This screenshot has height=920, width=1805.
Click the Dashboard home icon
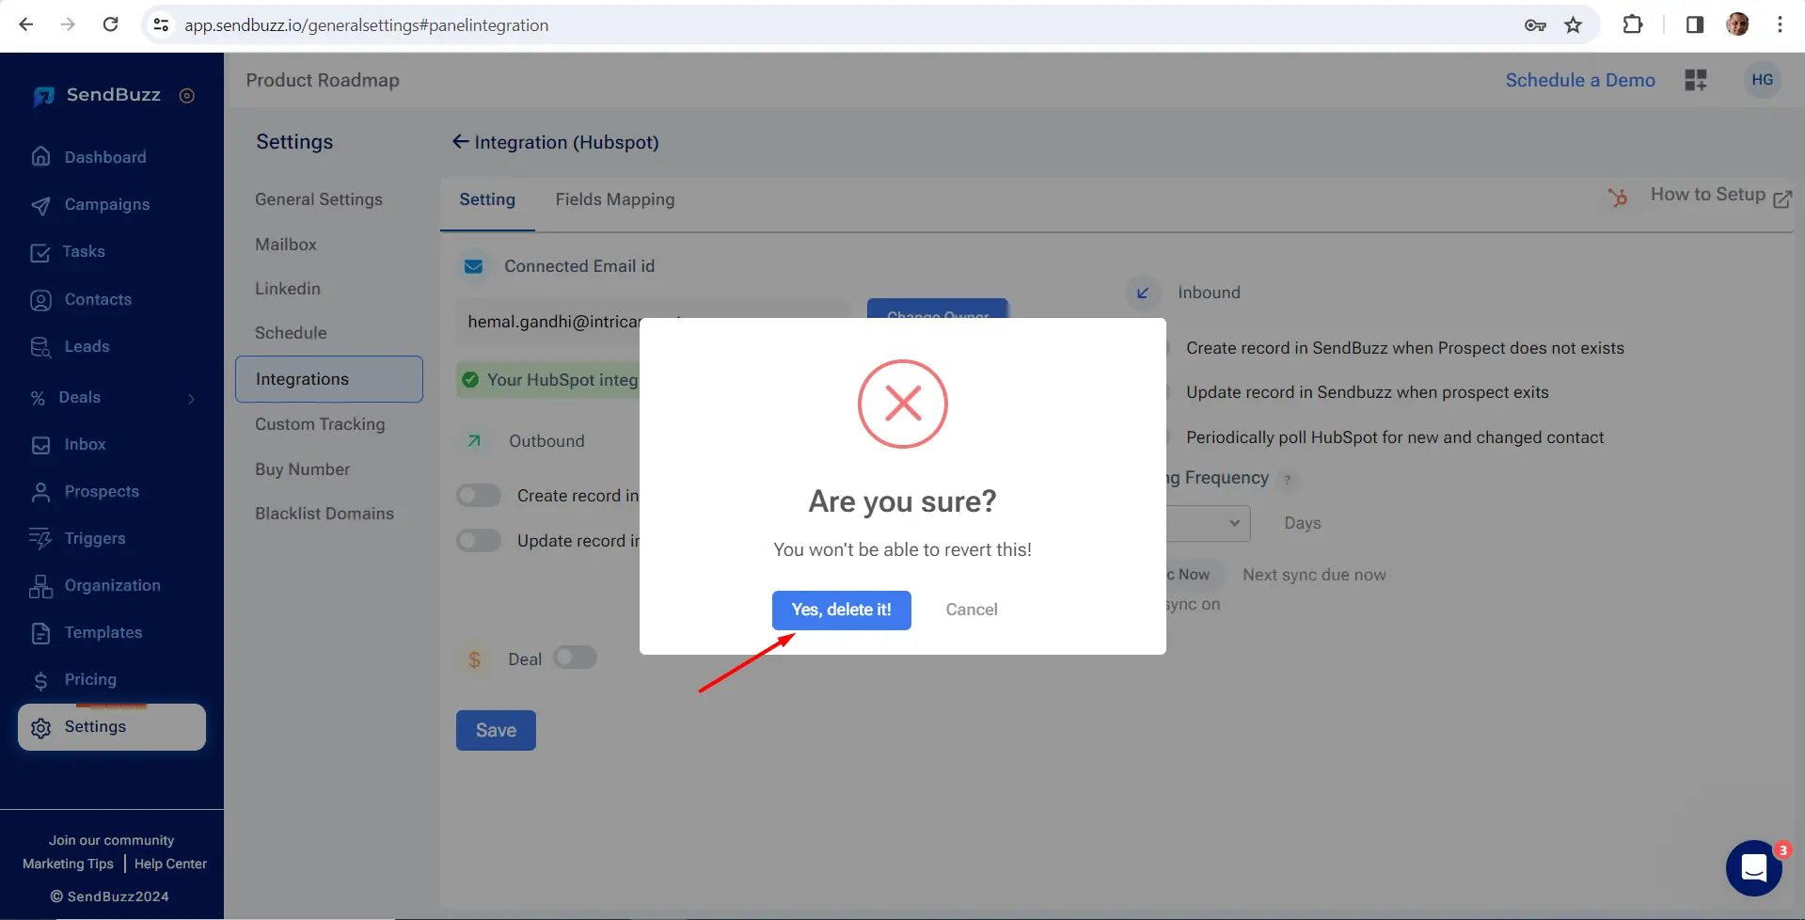point(40,156)
